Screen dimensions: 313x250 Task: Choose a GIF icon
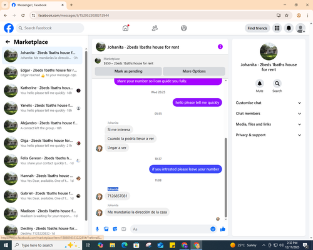(124, 229)
